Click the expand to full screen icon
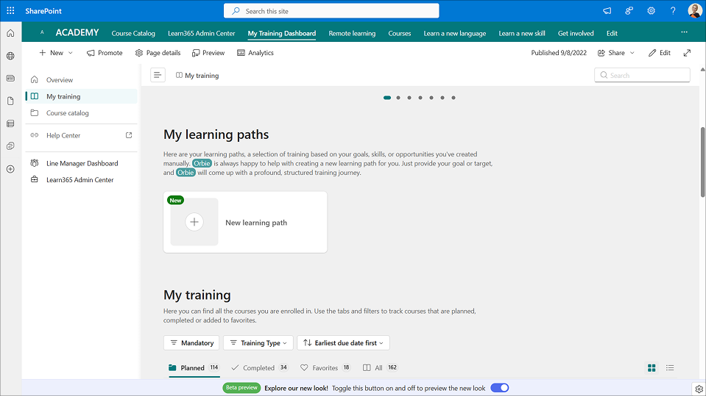This screenshot has width=706, height=396. [x=687, y=53]
